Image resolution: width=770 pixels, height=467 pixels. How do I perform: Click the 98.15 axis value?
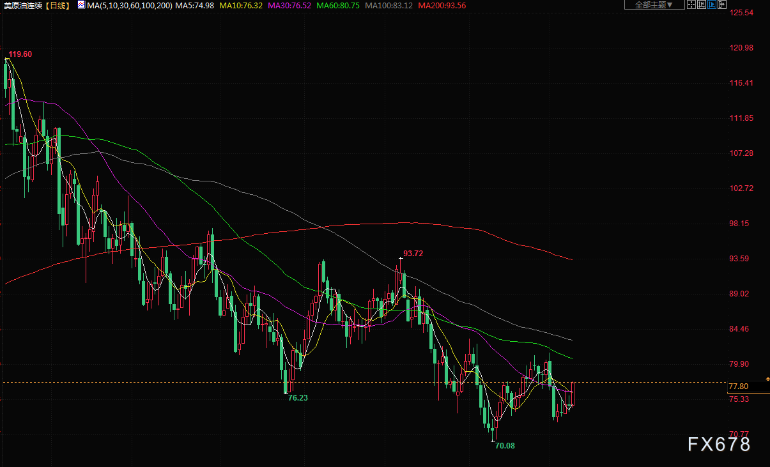739,224
